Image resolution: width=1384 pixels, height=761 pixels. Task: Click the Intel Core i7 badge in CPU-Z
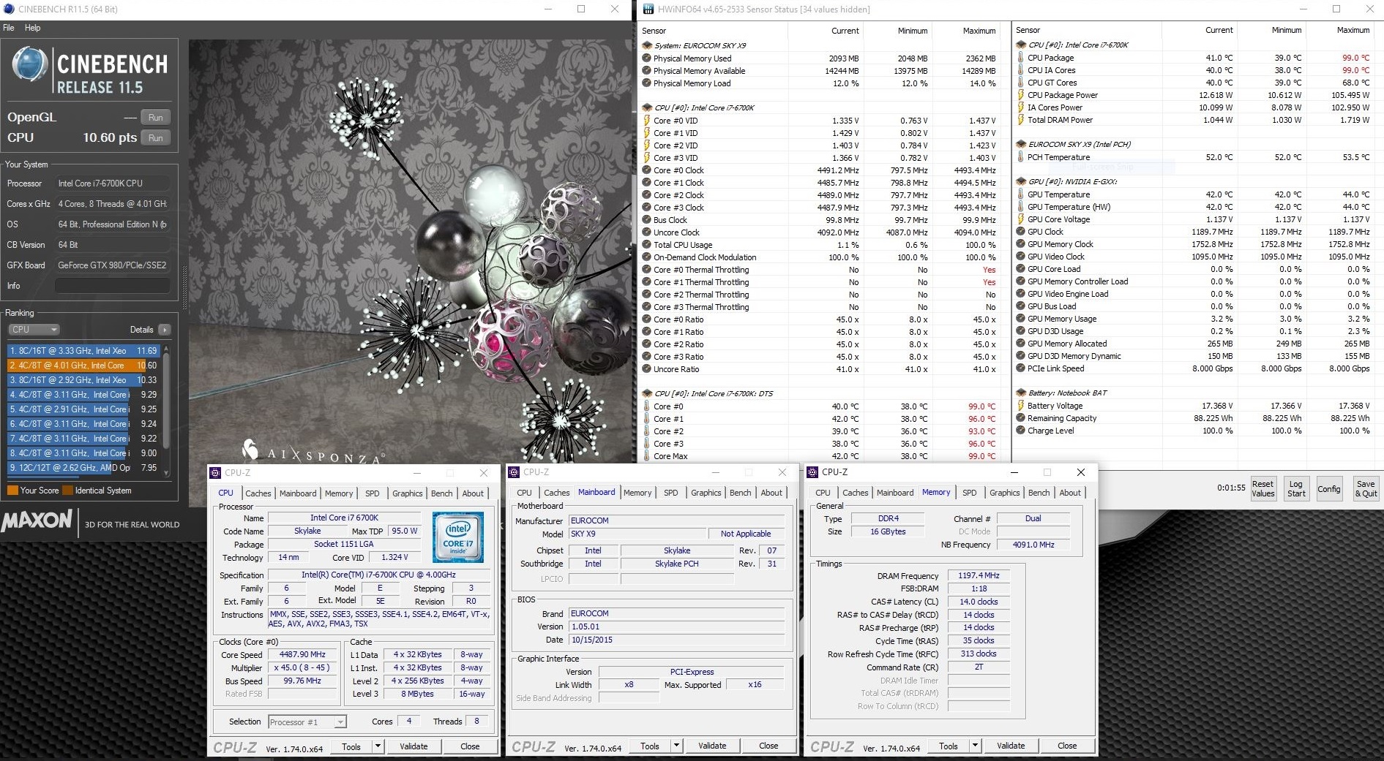[457, 537]
